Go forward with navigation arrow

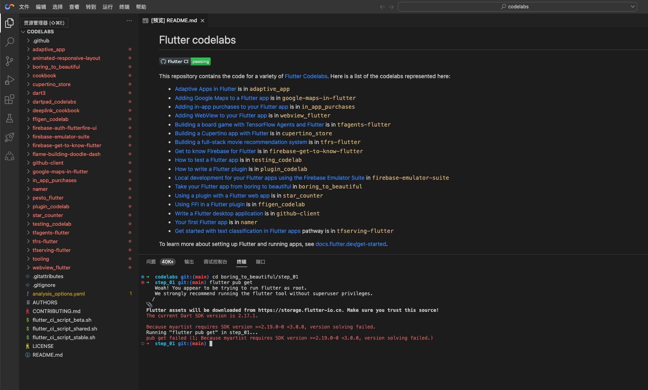[391, 7]
